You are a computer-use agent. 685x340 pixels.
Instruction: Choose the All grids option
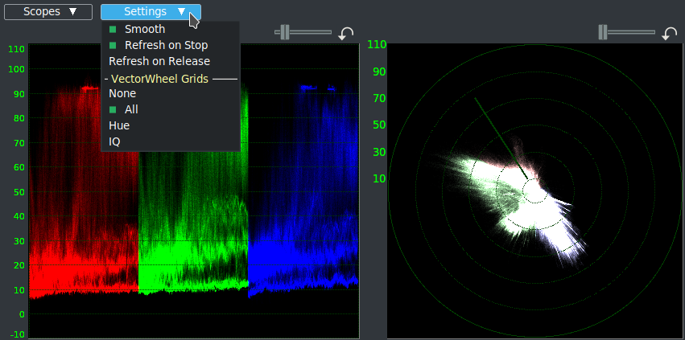(x=131, y=109)
